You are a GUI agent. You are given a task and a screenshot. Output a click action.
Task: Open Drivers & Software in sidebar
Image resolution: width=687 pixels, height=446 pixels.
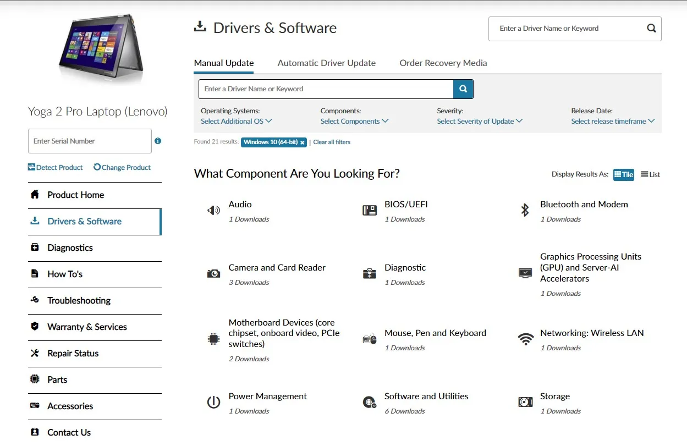pos(95,222)
